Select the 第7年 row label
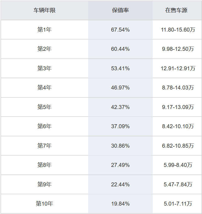202x214 pixels. click(45, 146)
